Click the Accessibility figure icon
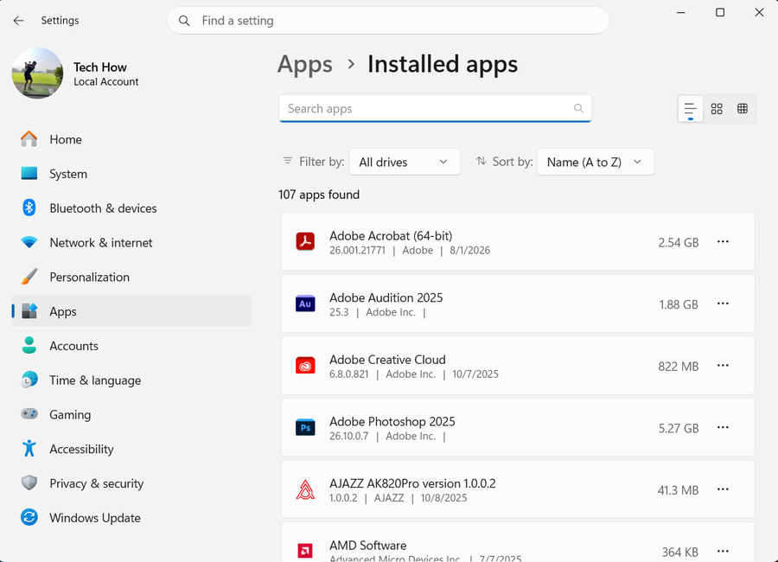 pos(29,449)
